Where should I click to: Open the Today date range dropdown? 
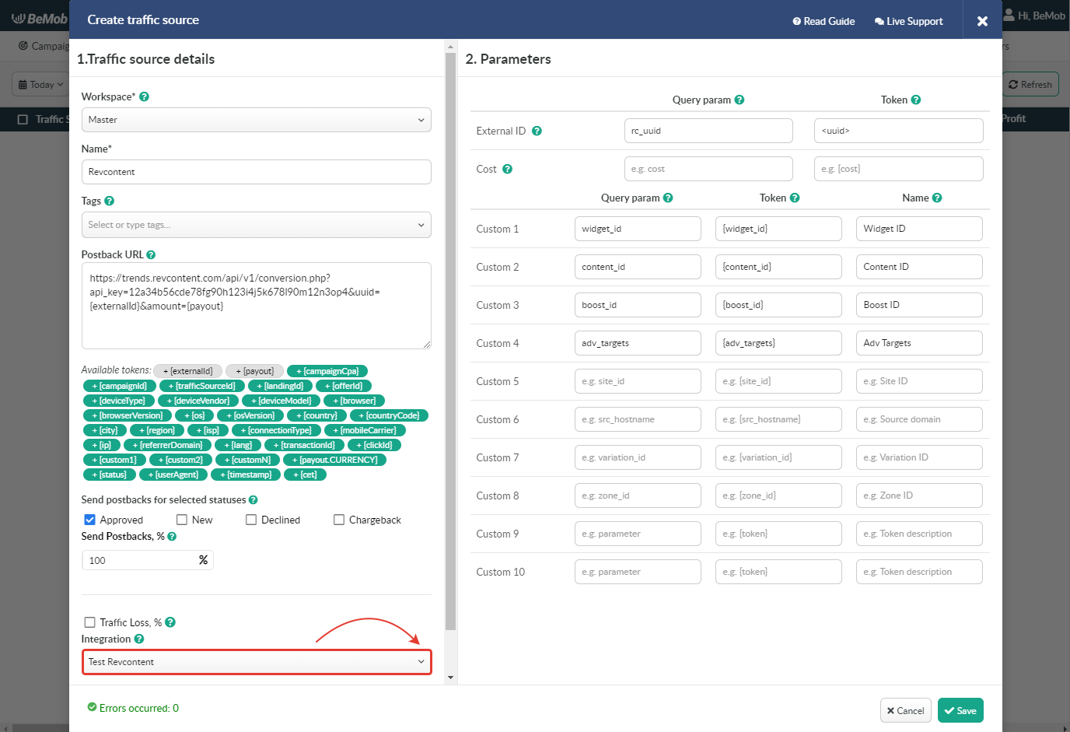coord(40,85)
